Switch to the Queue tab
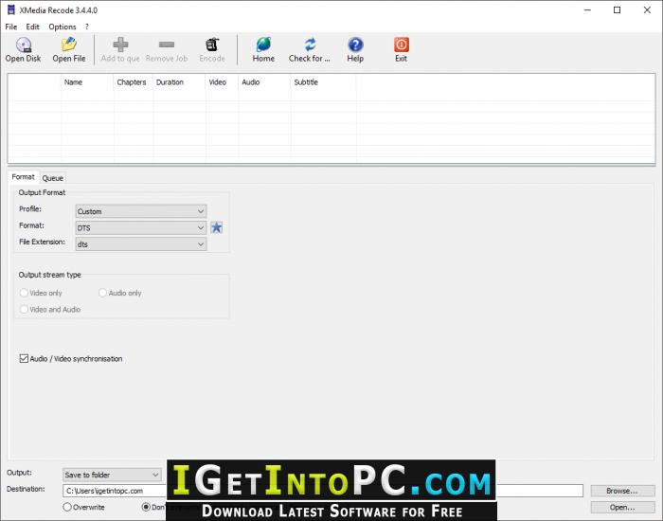 click(x=52, y=178)
